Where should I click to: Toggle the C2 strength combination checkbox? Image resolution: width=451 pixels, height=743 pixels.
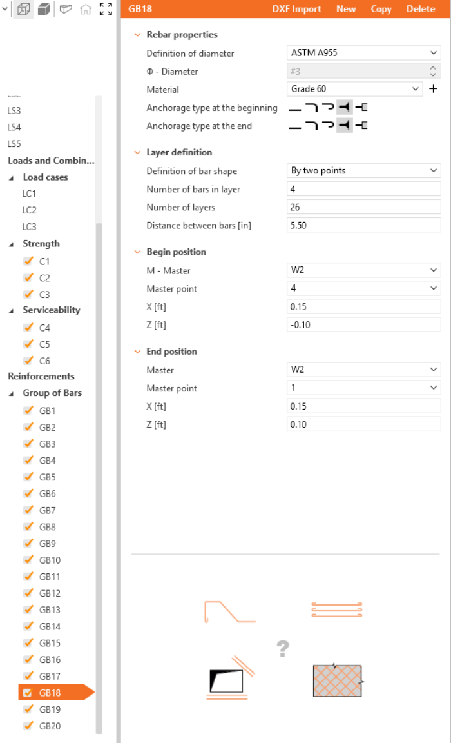click(28, 278)
